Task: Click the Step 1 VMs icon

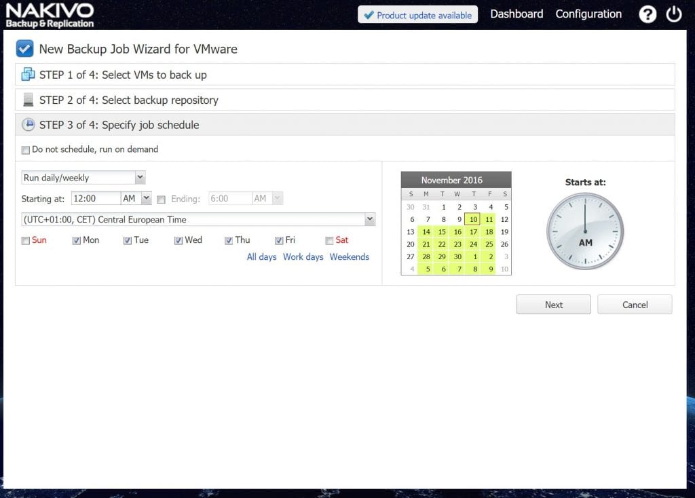Action: [28, 75]
